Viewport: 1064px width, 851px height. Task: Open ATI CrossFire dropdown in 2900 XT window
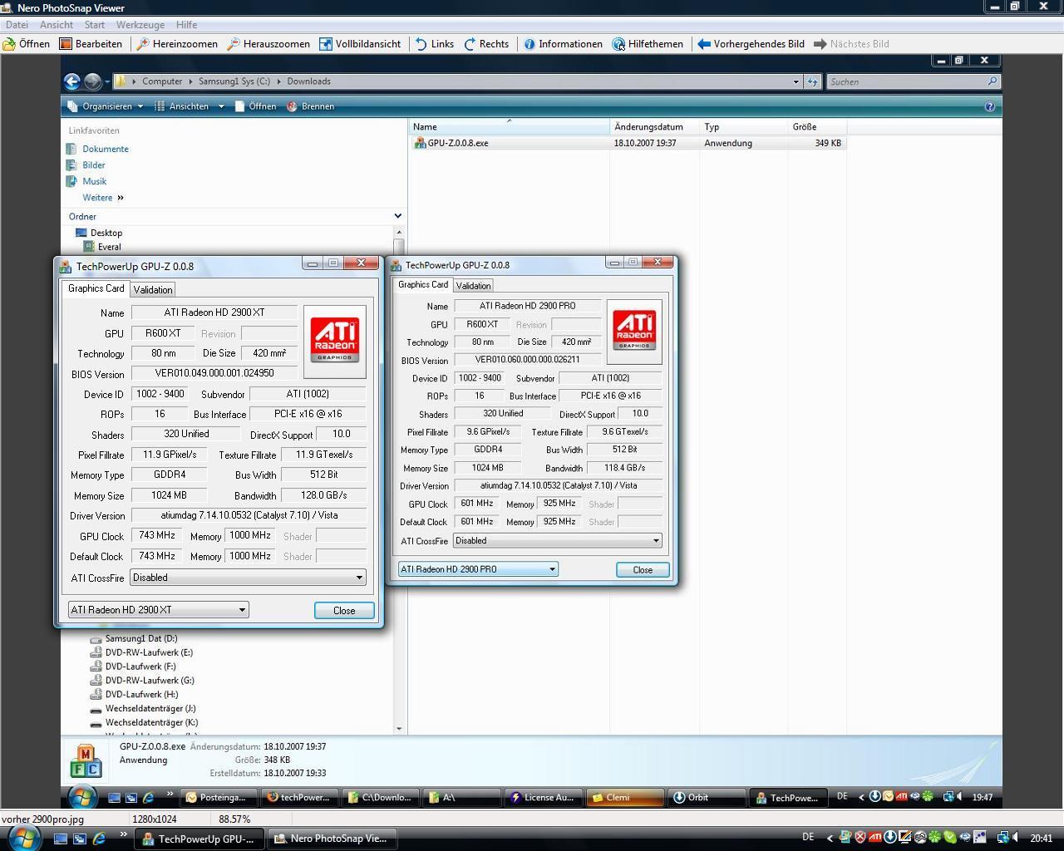(248, 578)
